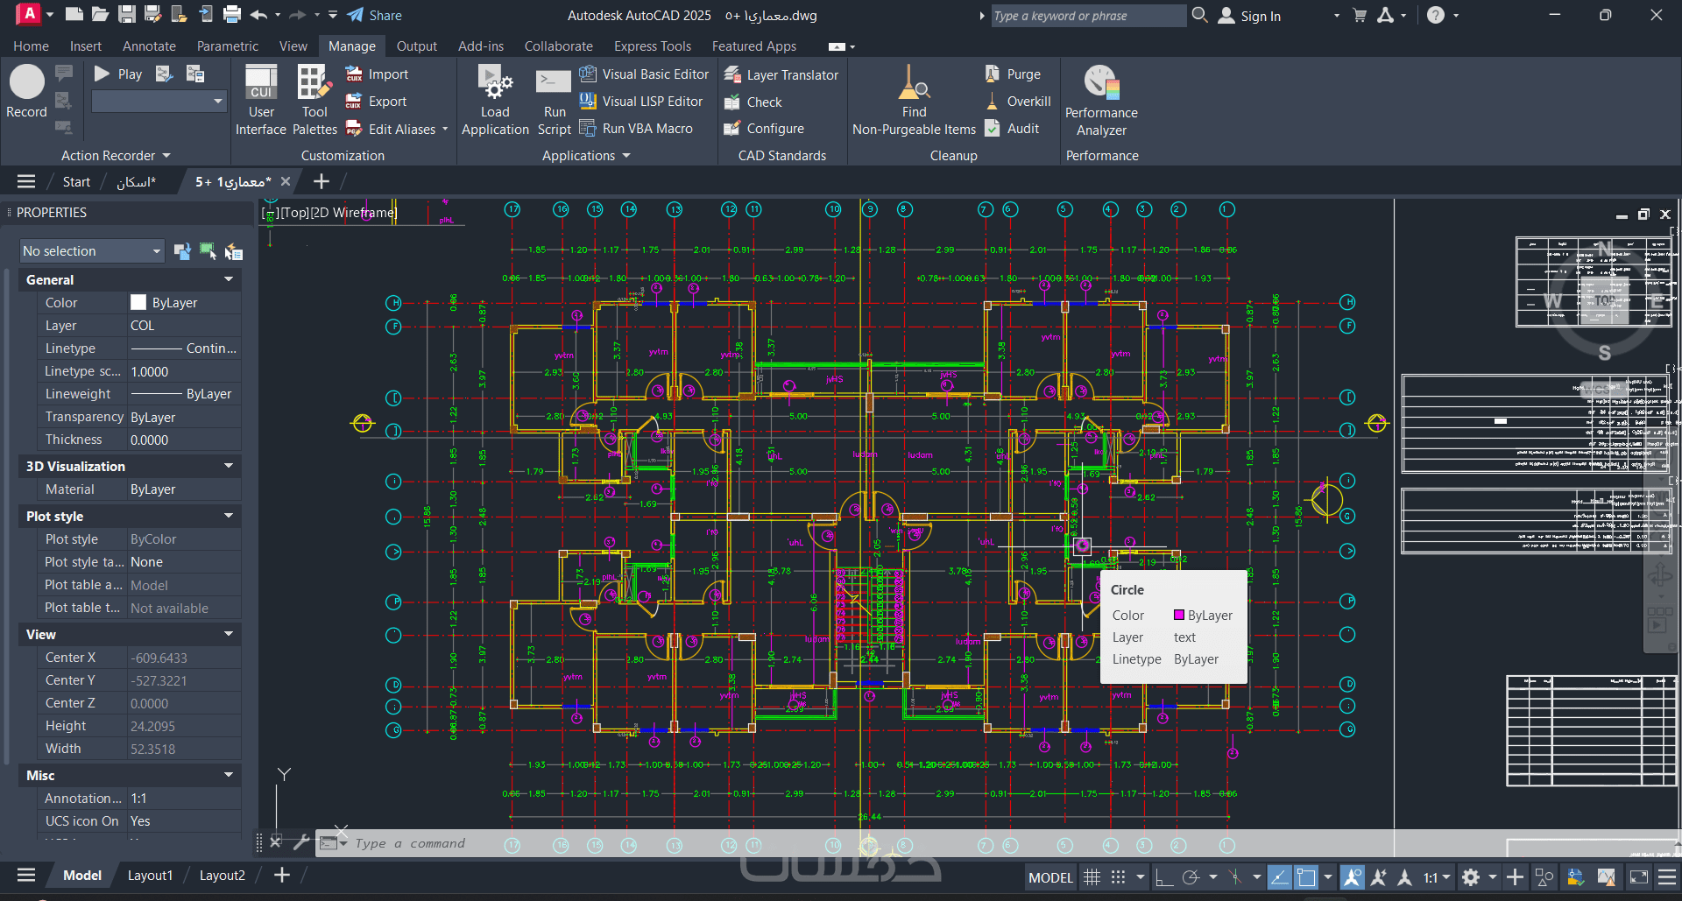Open the Purge tool

point(1013,74)
